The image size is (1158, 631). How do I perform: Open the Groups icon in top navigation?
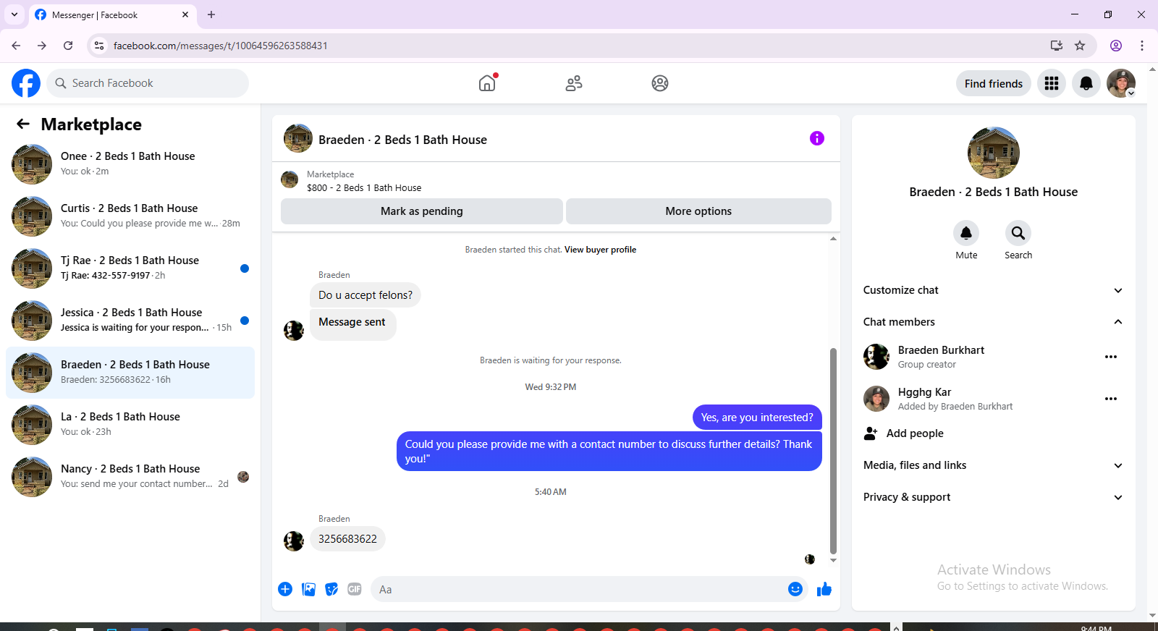pos(660,83)
